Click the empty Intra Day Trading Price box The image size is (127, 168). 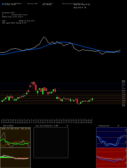click(51, 143)
